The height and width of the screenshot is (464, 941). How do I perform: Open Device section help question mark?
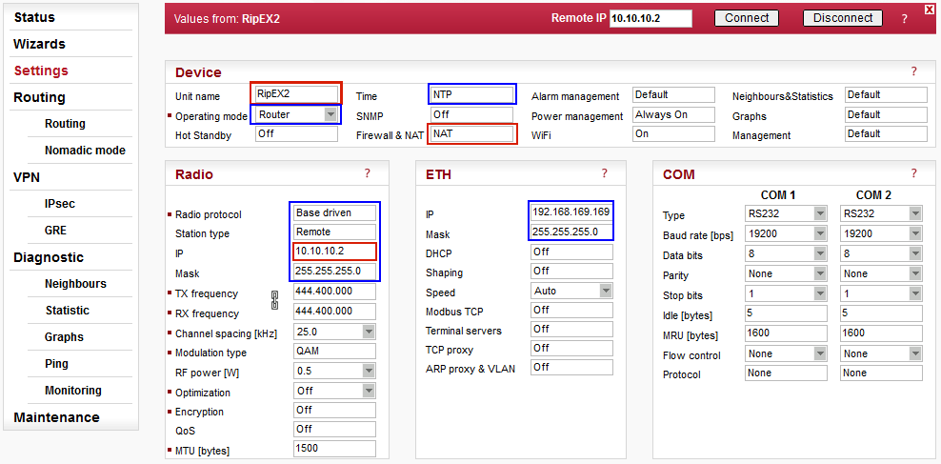point(914,71)
